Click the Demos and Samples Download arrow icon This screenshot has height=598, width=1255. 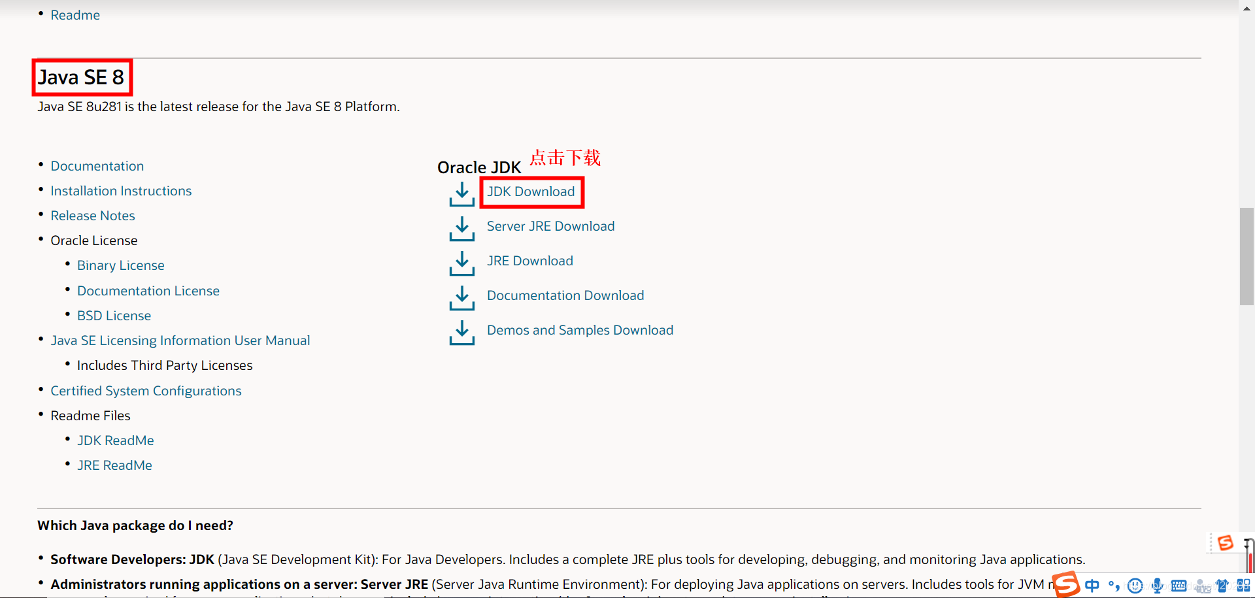coord(461,333)
